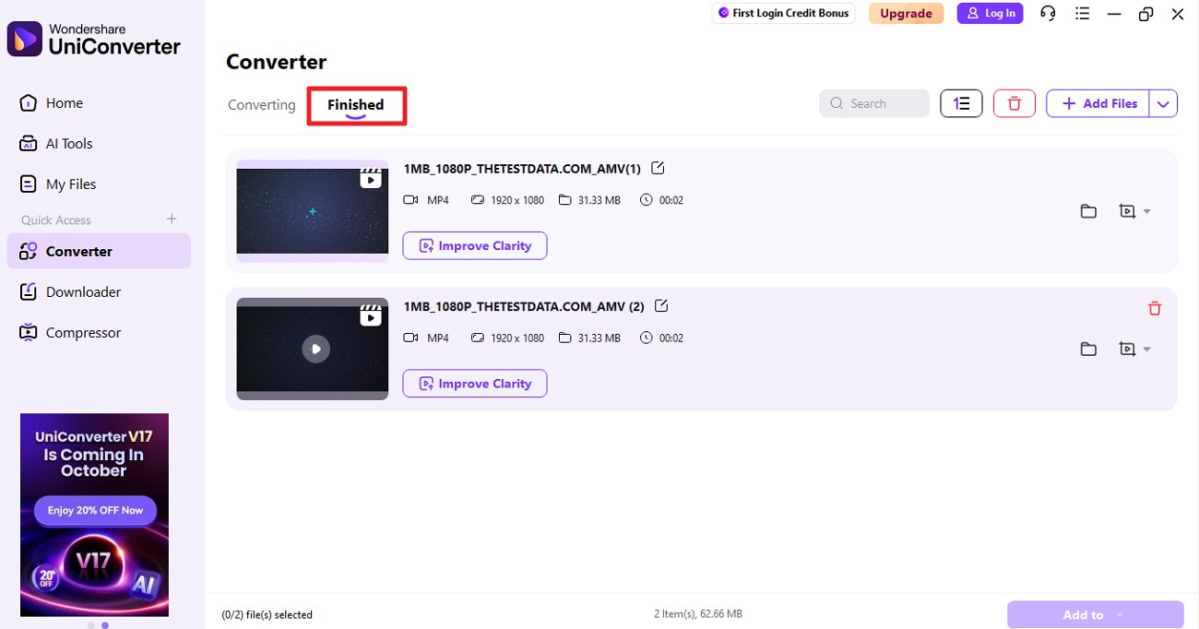Image resolution: width=1199 pixels, height=629 pixels.
Task: Expand the add-to dropdown arrow for AMV (2)
Action: 1147,349
